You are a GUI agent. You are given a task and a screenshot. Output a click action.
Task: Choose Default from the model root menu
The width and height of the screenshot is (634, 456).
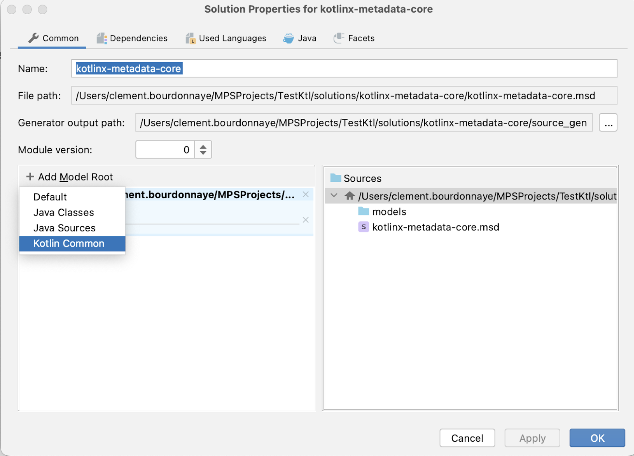pos(50,197)
